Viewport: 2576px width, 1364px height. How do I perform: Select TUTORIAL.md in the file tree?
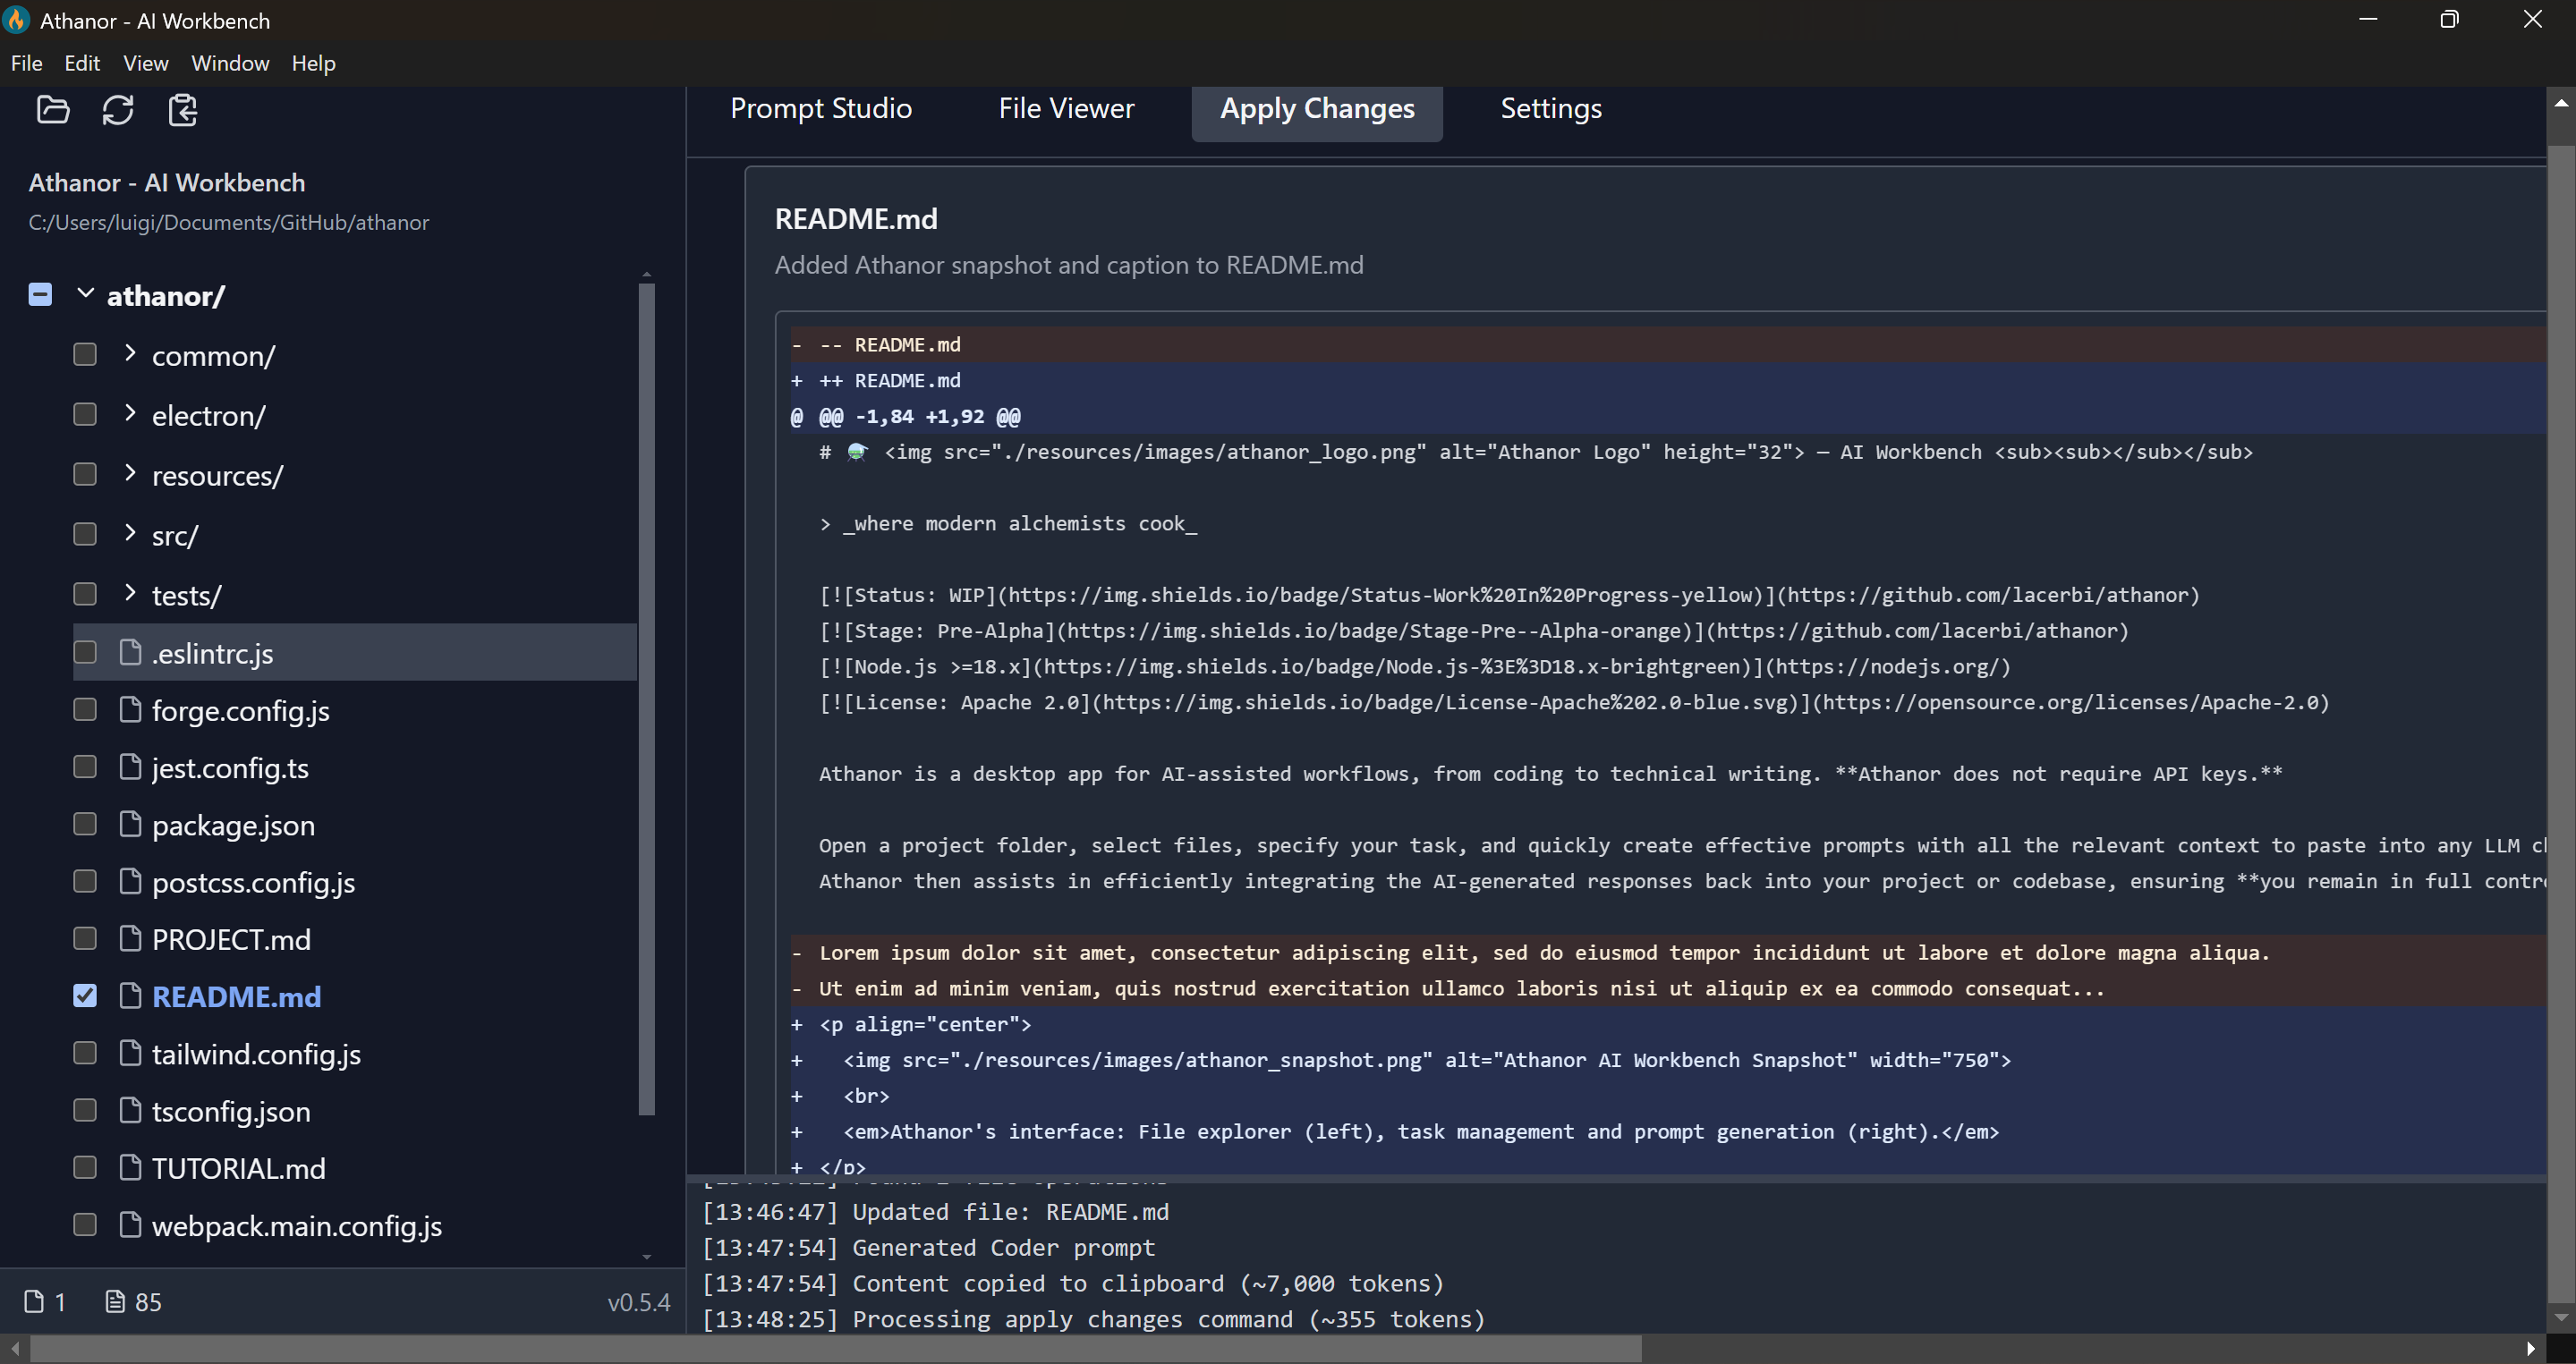[x=238, y=1168]
